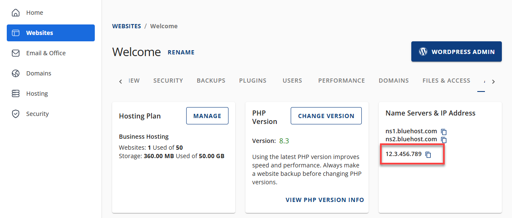The height and width of the screenshot is (218, 512).
Task: Click the Security shield icon in sidebar
Action: 16,114
